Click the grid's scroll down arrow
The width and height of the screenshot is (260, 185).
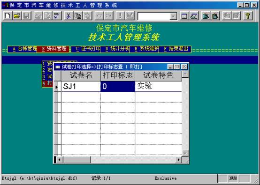point(185,153)
